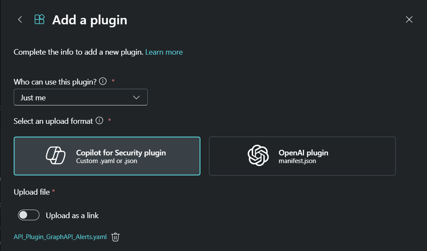This screenshot has width=427, height=251.
Task: Expand the dropdown chevron arrow
Action: (x=137, y=97)
